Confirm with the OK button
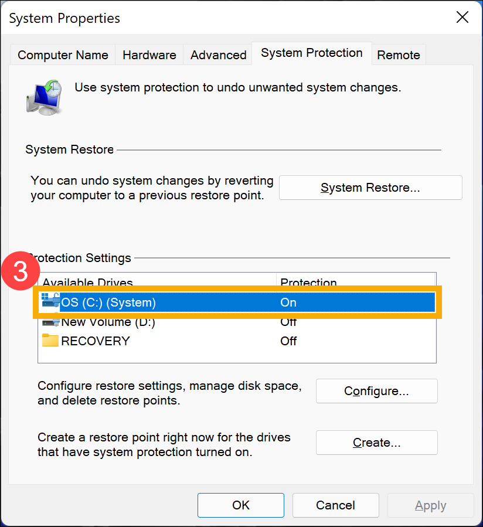 [241, 505]
